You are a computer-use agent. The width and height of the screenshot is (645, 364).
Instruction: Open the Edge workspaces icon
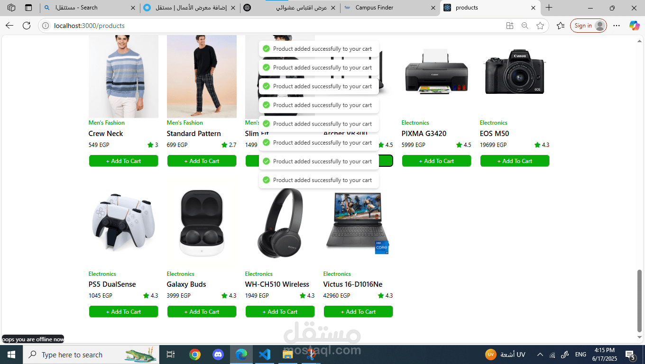(11, 8)
